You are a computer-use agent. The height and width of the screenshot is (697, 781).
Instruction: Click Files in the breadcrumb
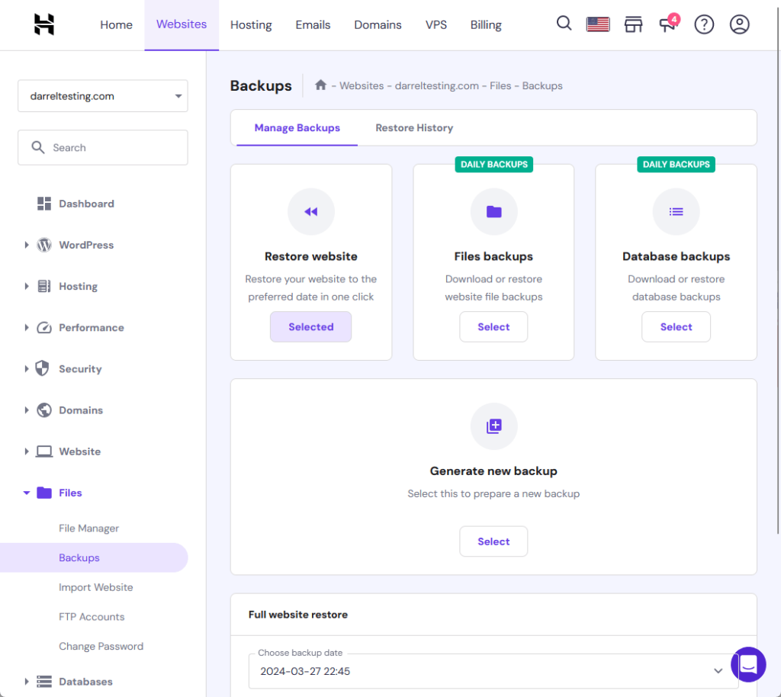pyautogui.click(x=500, y=85)
